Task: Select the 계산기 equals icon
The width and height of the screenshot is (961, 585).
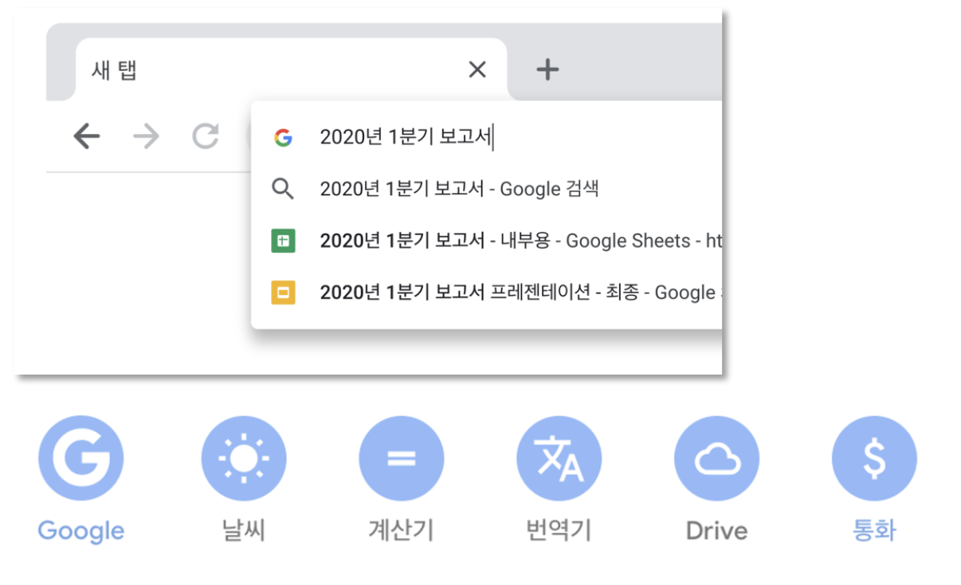Action: 401,458
